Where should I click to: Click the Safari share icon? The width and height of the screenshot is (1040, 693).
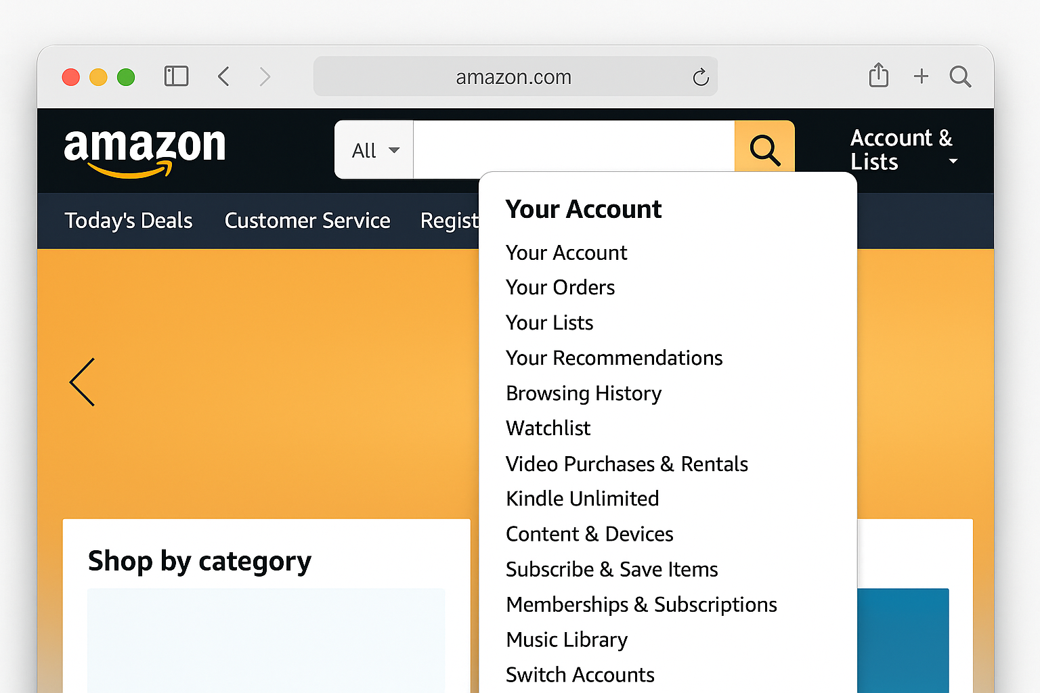point(878,76)
